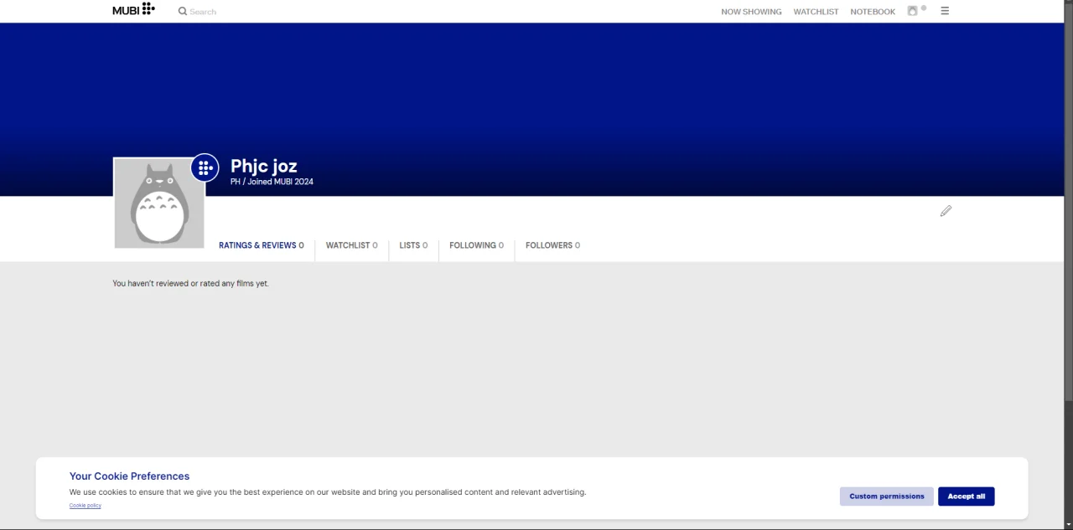Click the 'PH / Joined MUBI 2024' text
Screen dimensions: 1073x530
click(x=272, y=182)
